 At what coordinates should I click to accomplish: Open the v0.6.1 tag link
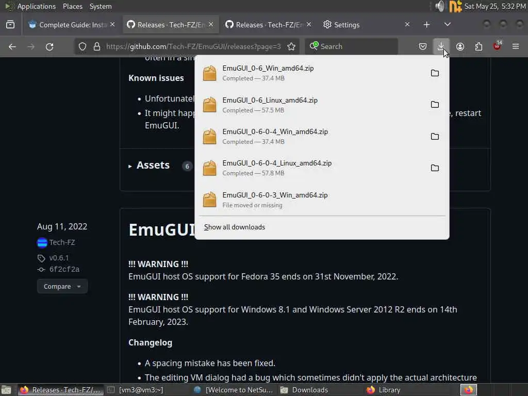pos(59,258)
